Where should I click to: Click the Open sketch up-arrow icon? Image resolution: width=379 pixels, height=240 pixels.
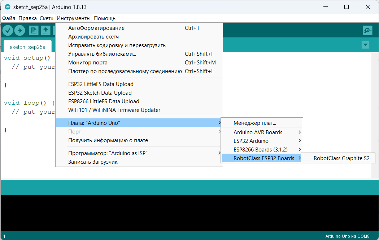45,30
